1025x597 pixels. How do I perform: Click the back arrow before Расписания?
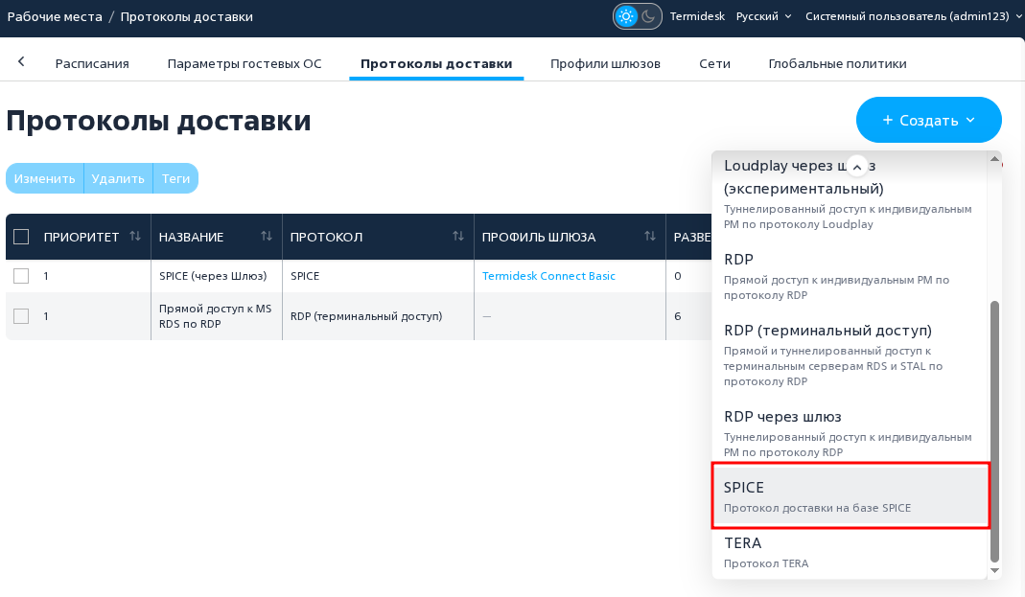coord(21,61)
